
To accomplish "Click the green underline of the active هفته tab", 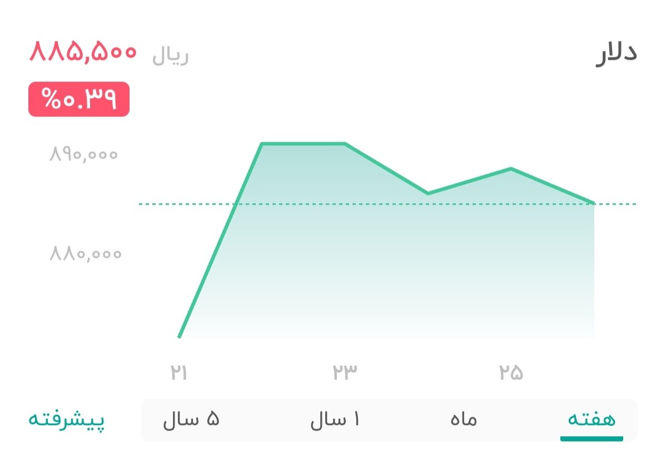I will (592, 437).
